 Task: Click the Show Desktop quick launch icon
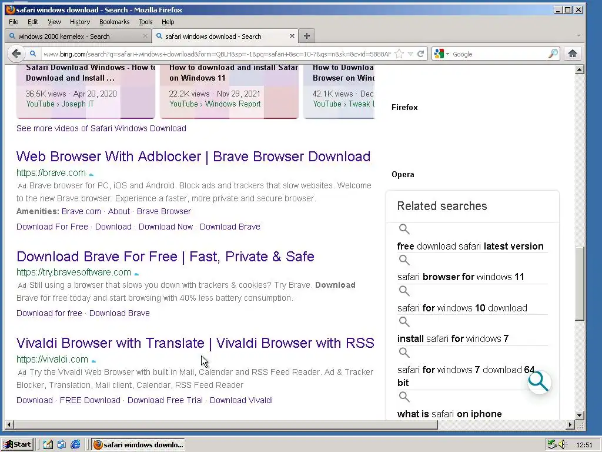point(48,445)
